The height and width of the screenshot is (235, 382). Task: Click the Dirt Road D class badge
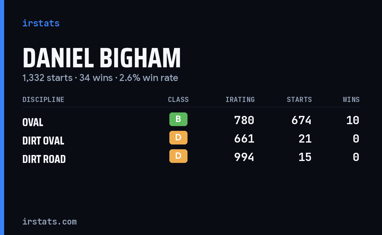(x=178, y=156)
